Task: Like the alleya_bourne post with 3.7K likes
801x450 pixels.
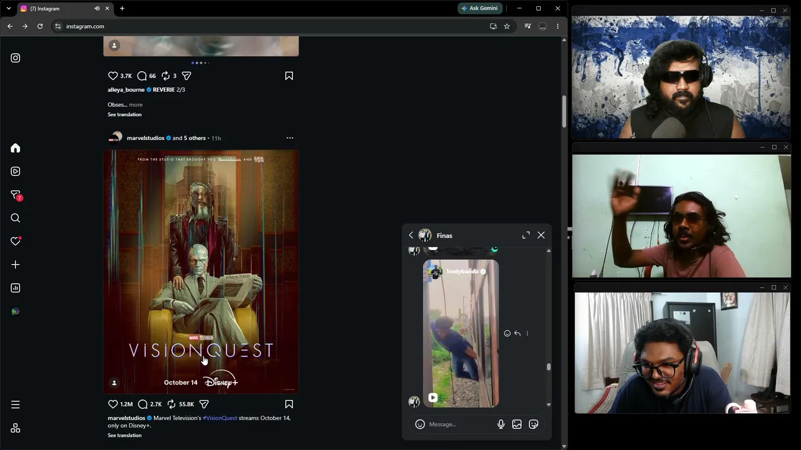Action: 113,76
